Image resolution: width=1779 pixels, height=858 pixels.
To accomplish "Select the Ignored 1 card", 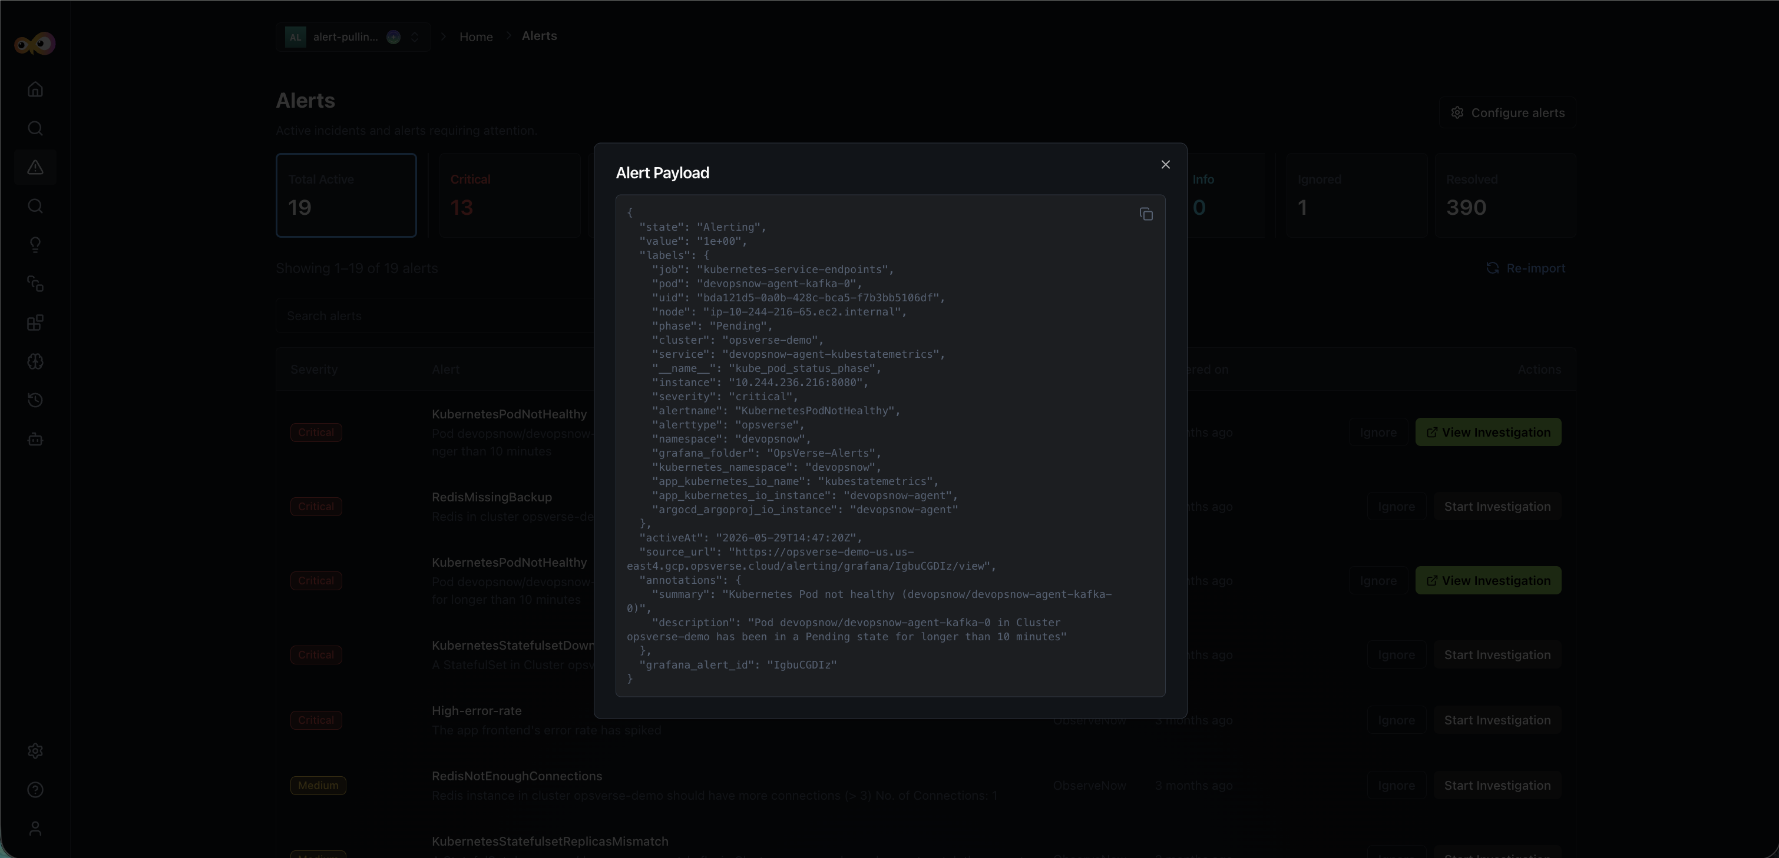I will [1357, 195].
